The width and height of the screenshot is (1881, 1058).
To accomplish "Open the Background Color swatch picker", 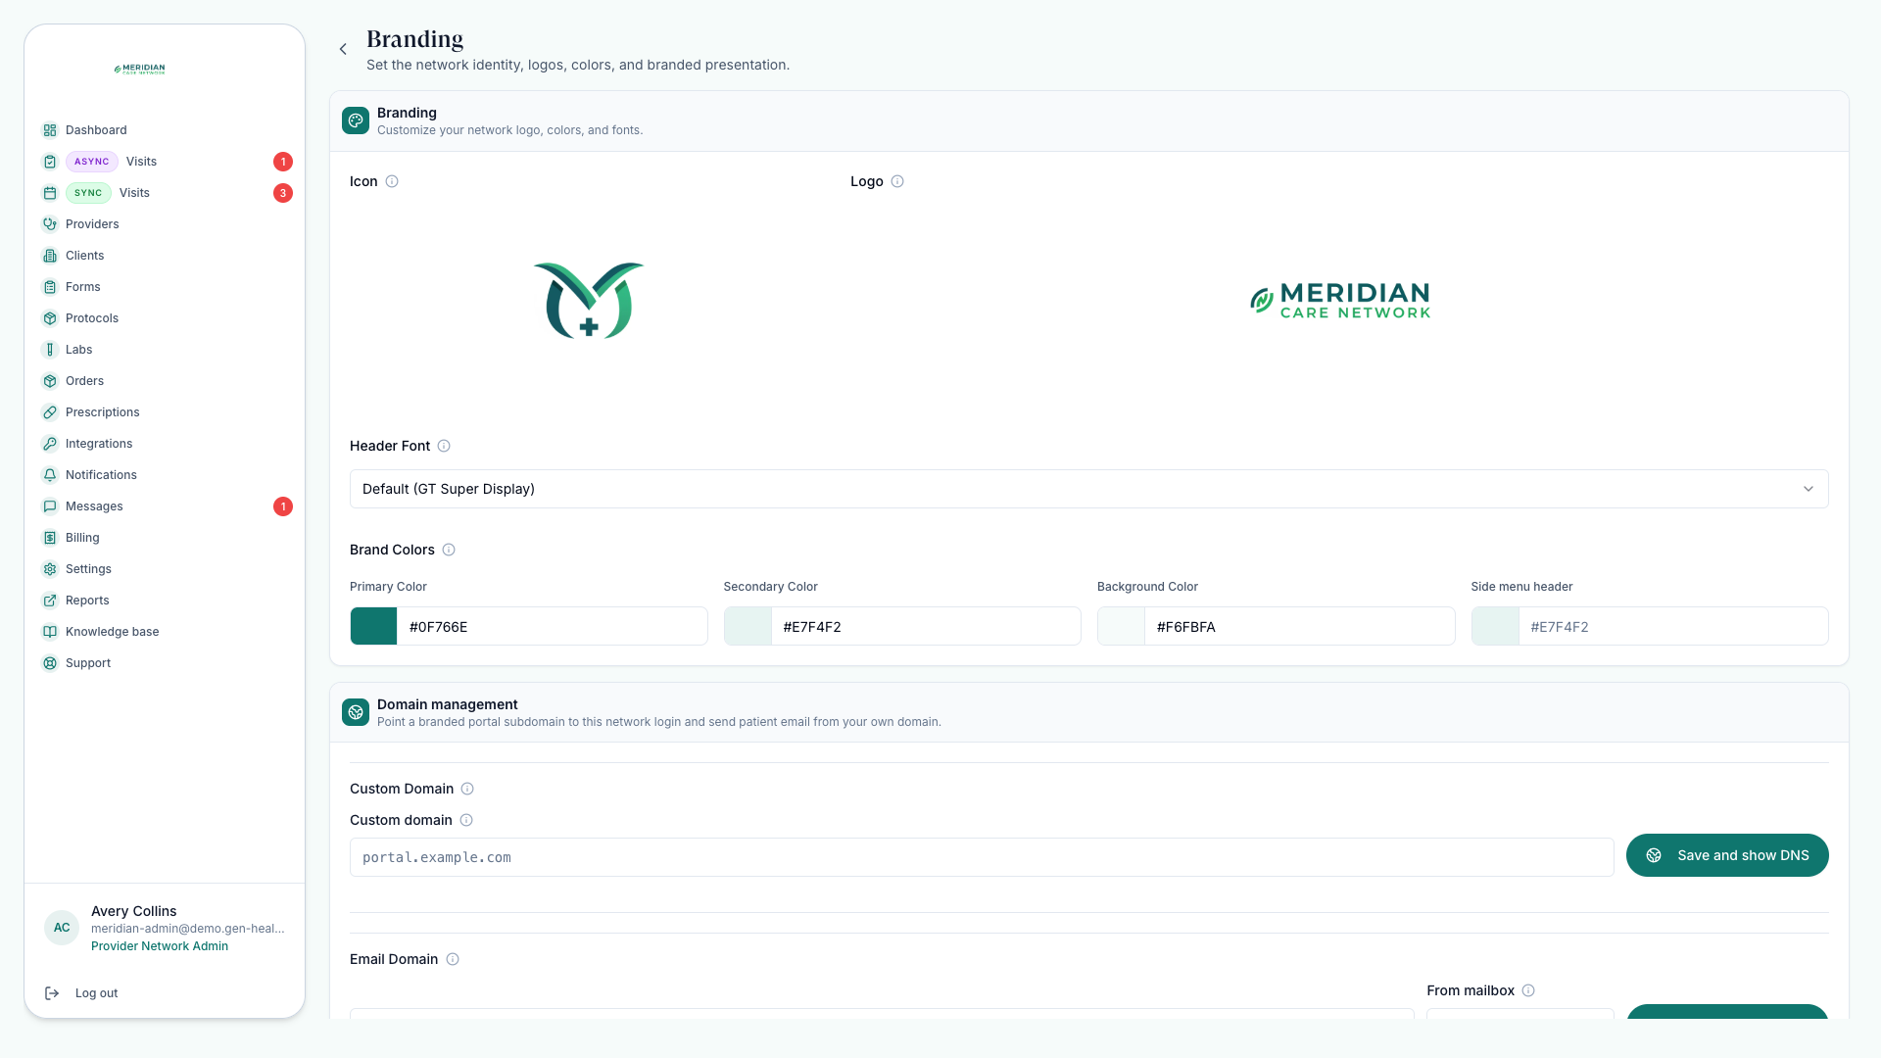I will 1121,626.
